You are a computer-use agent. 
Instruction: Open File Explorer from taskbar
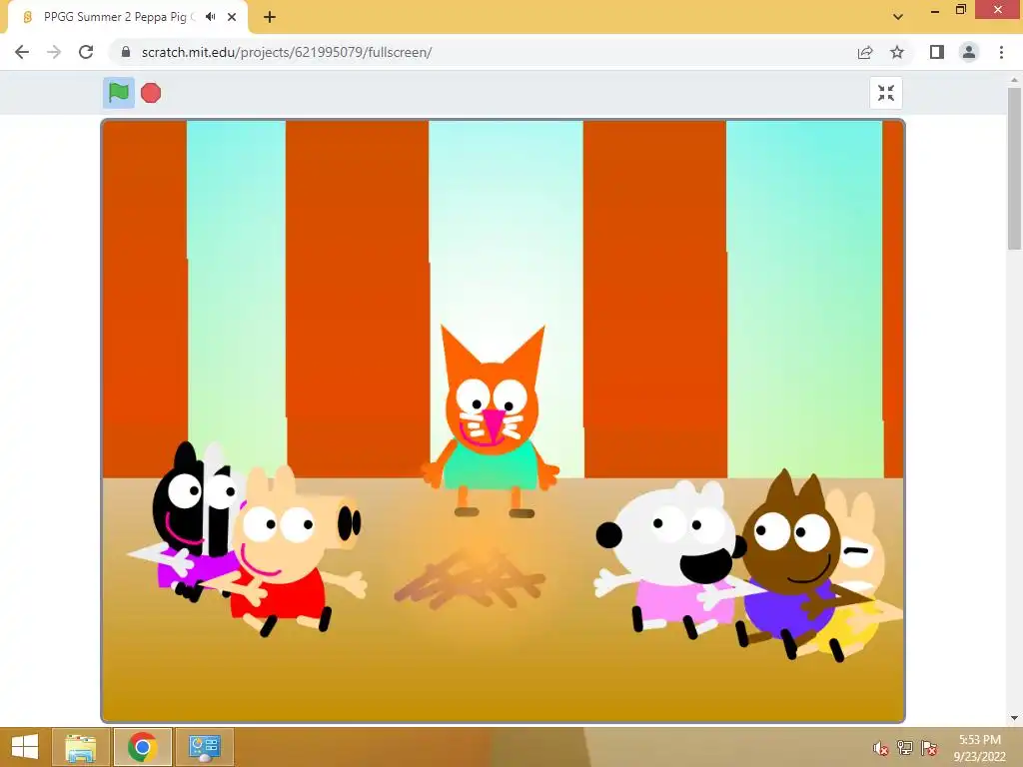[81, 747]
